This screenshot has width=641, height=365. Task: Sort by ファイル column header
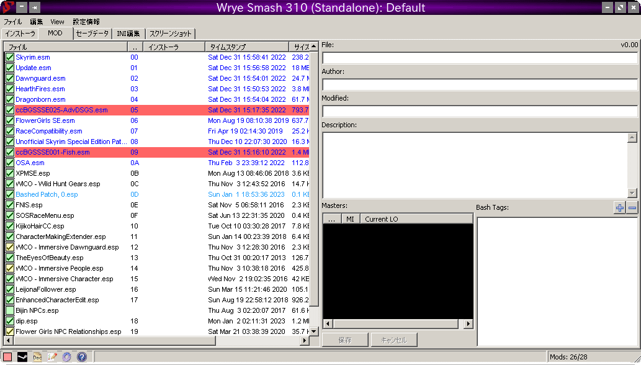pos(66,47)
